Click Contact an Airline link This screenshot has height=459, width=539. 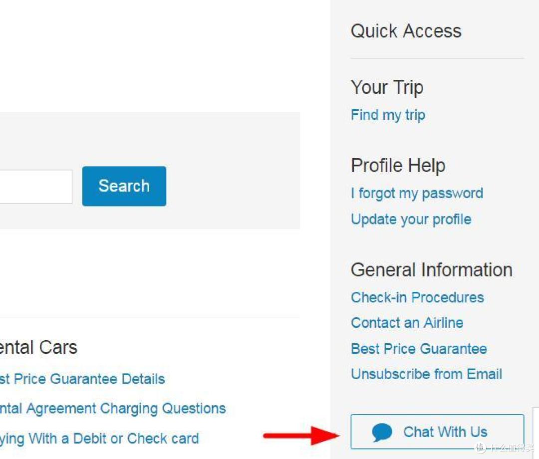click(x=407, y=323)
